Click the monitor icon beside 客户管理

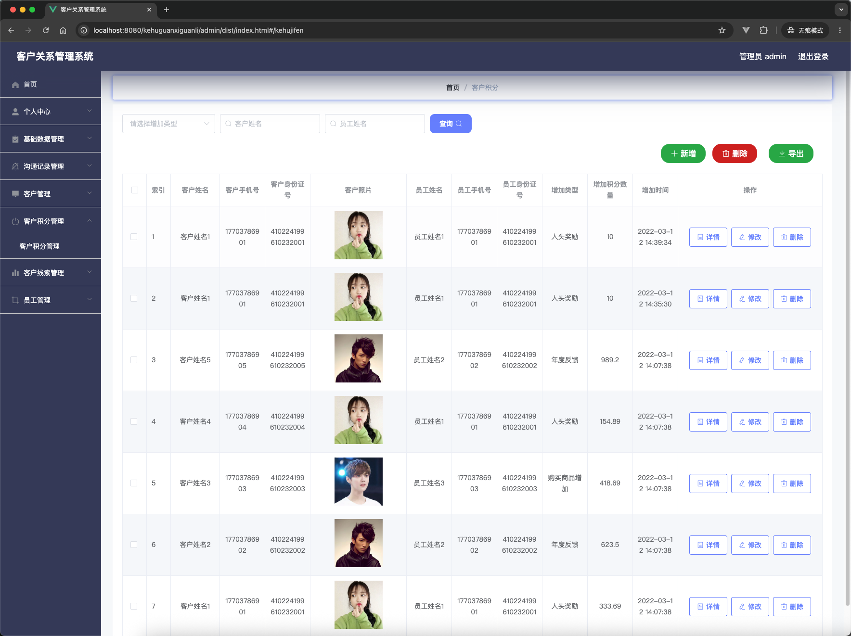[x=15, y=194]
